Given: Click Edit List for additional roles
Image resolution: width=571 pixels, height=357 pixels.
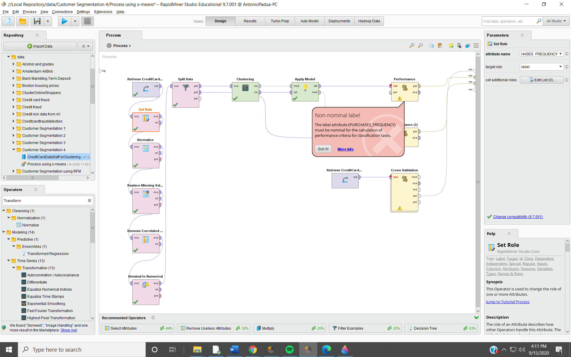Looking at the screenshot, I should click(542, 80).
